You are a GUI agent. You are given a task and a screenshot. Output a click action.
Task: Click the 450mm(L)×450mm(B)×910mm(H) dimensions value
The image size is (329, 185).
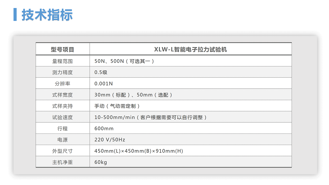139,151
